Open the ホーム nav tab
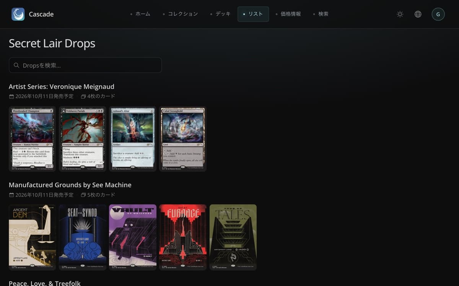The width and height of the screenshot is (459, 286). click(x=140, y=14)
